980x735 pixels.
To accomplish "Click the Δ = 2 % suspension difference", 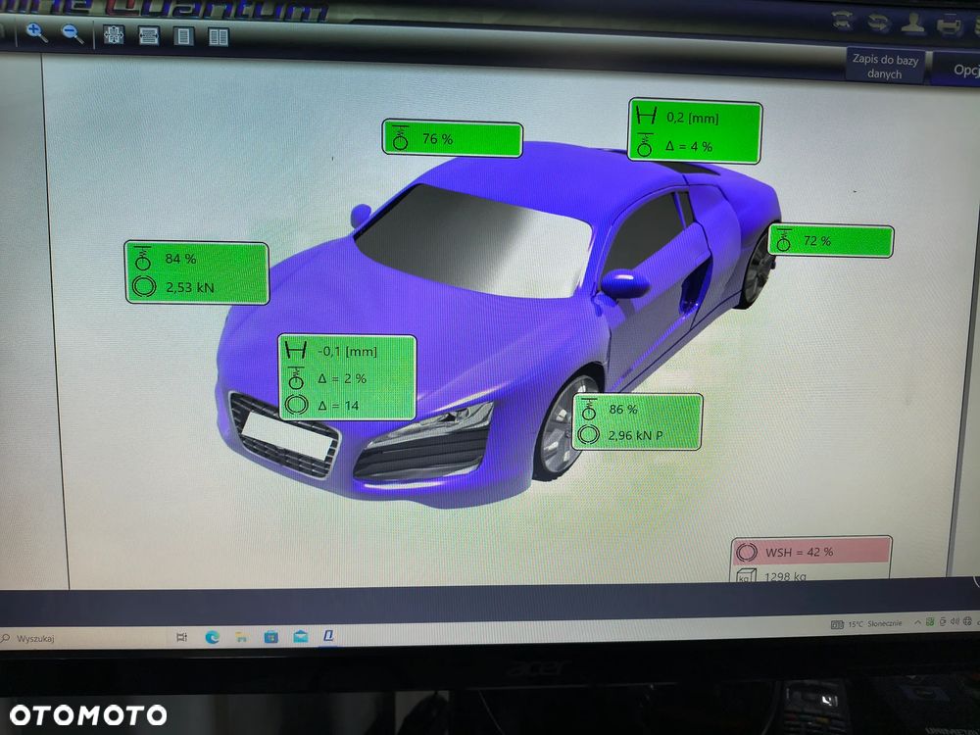I will [342, 378].
